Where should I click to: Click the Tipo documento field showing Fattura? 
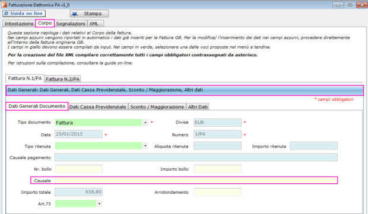(99, 123)
